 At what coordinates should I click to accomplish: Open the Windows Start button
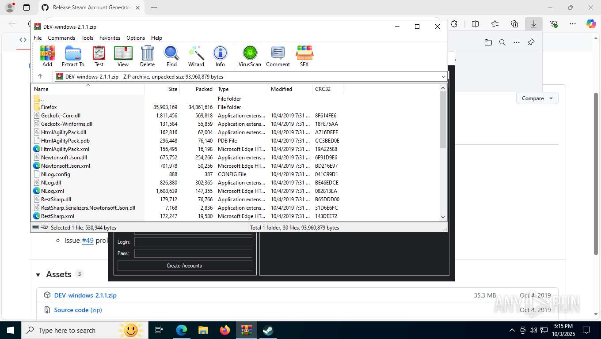click(11, 330)
